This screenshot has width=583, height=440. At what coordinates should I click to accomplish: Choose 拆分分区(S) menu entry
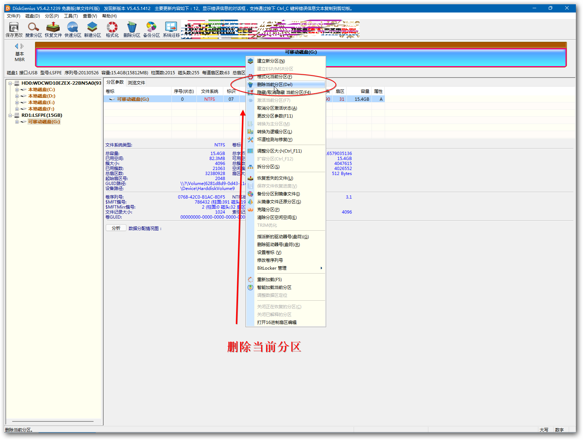(286, 167)
